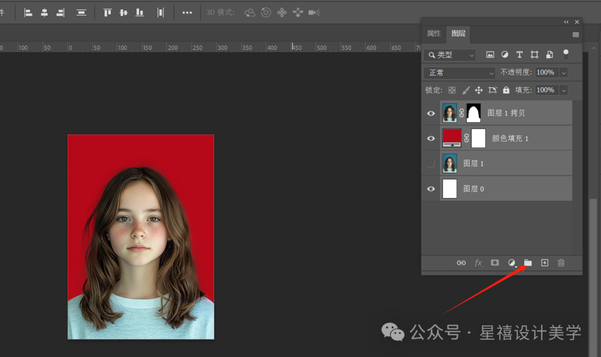Click the new adjustment layer half-circle icon
This screenshot has width=601, height=357.
click(512, 263)
